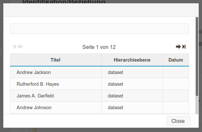Select the Andrew Jackson row
202x132 pixels.
(99, 72)
